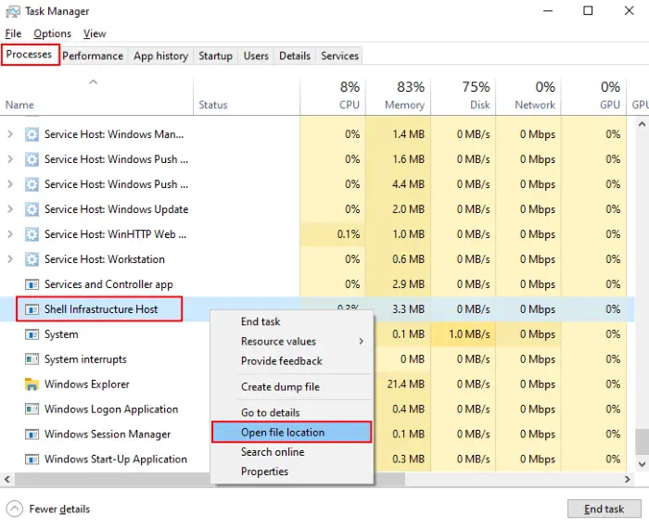Expand Service Host: Windows Man... group
The height and width of the screenshot is (528, 649).
[x=10, y=134]
